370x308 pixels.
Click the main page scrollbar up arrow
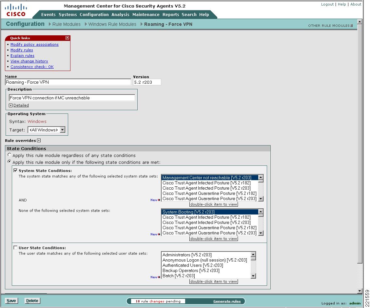coord(360,22)
